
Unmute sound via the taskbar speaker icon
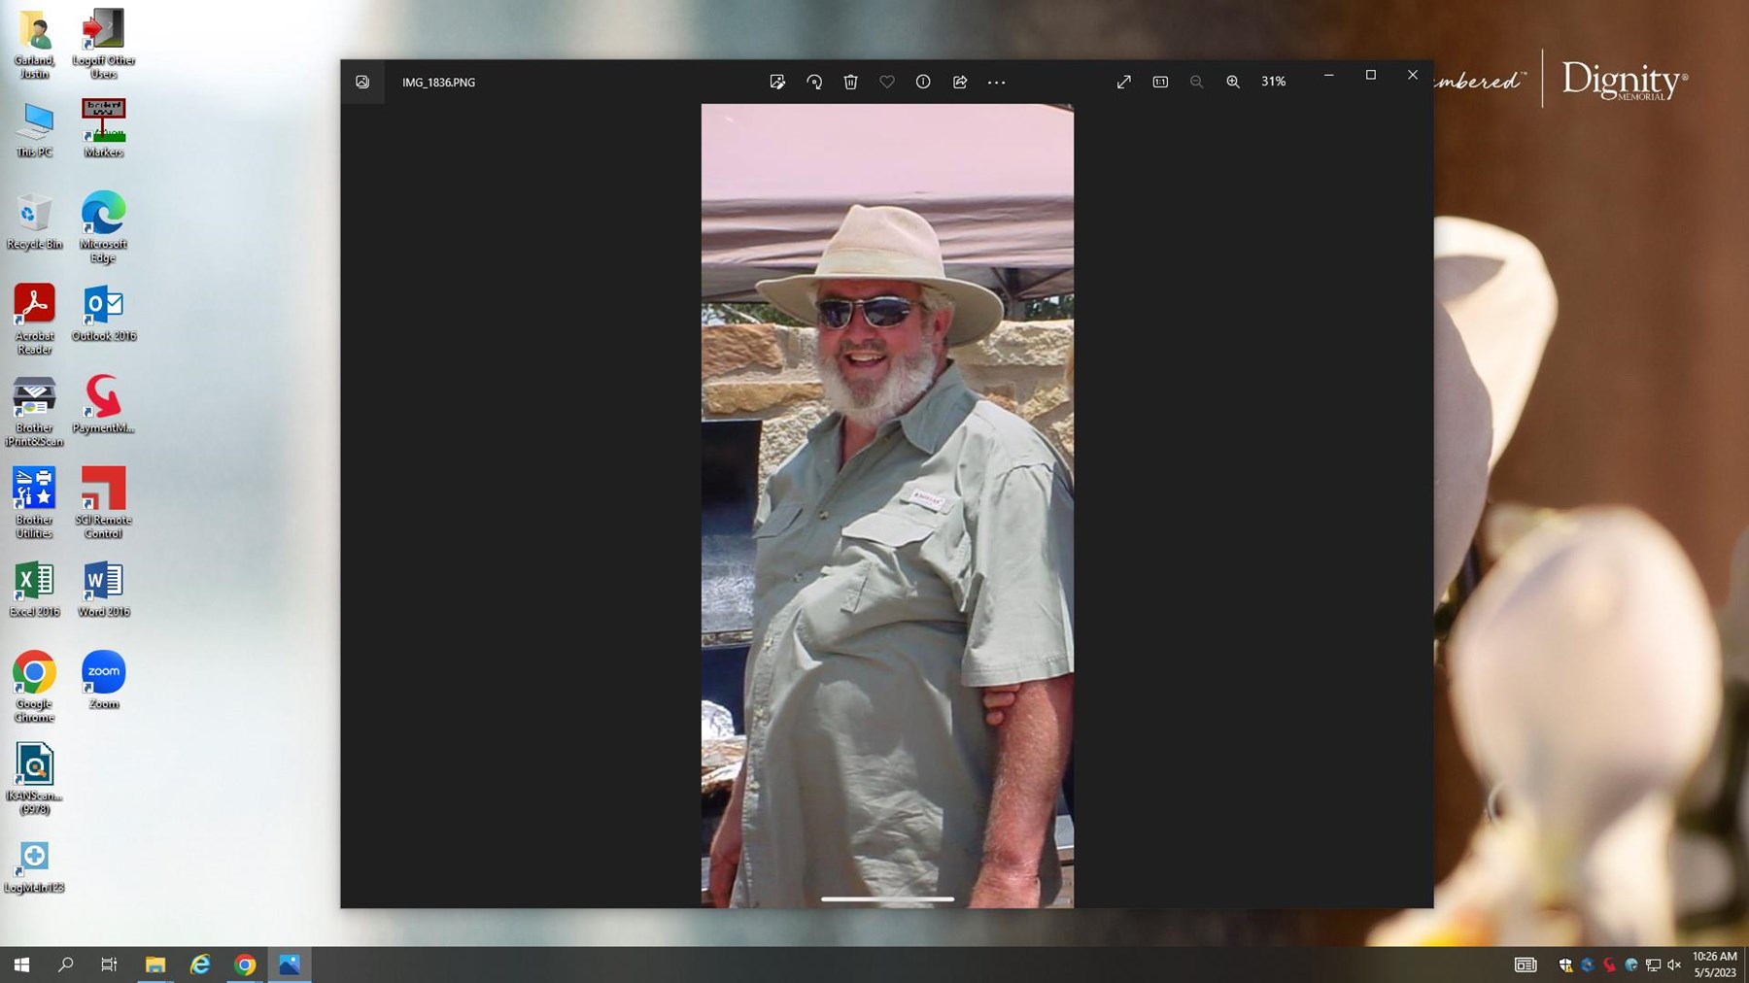pos(1674,965)
